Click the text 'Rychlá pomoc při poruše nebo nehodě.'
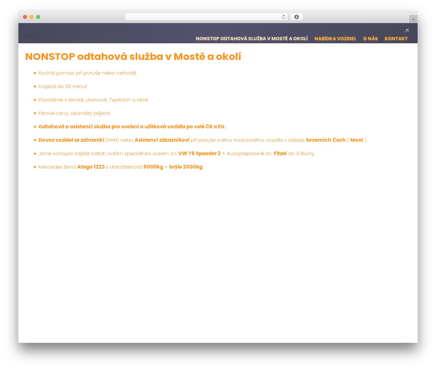The height and width of the screenshot is (369, 436). pyautogui.click(x=88, y=73)
